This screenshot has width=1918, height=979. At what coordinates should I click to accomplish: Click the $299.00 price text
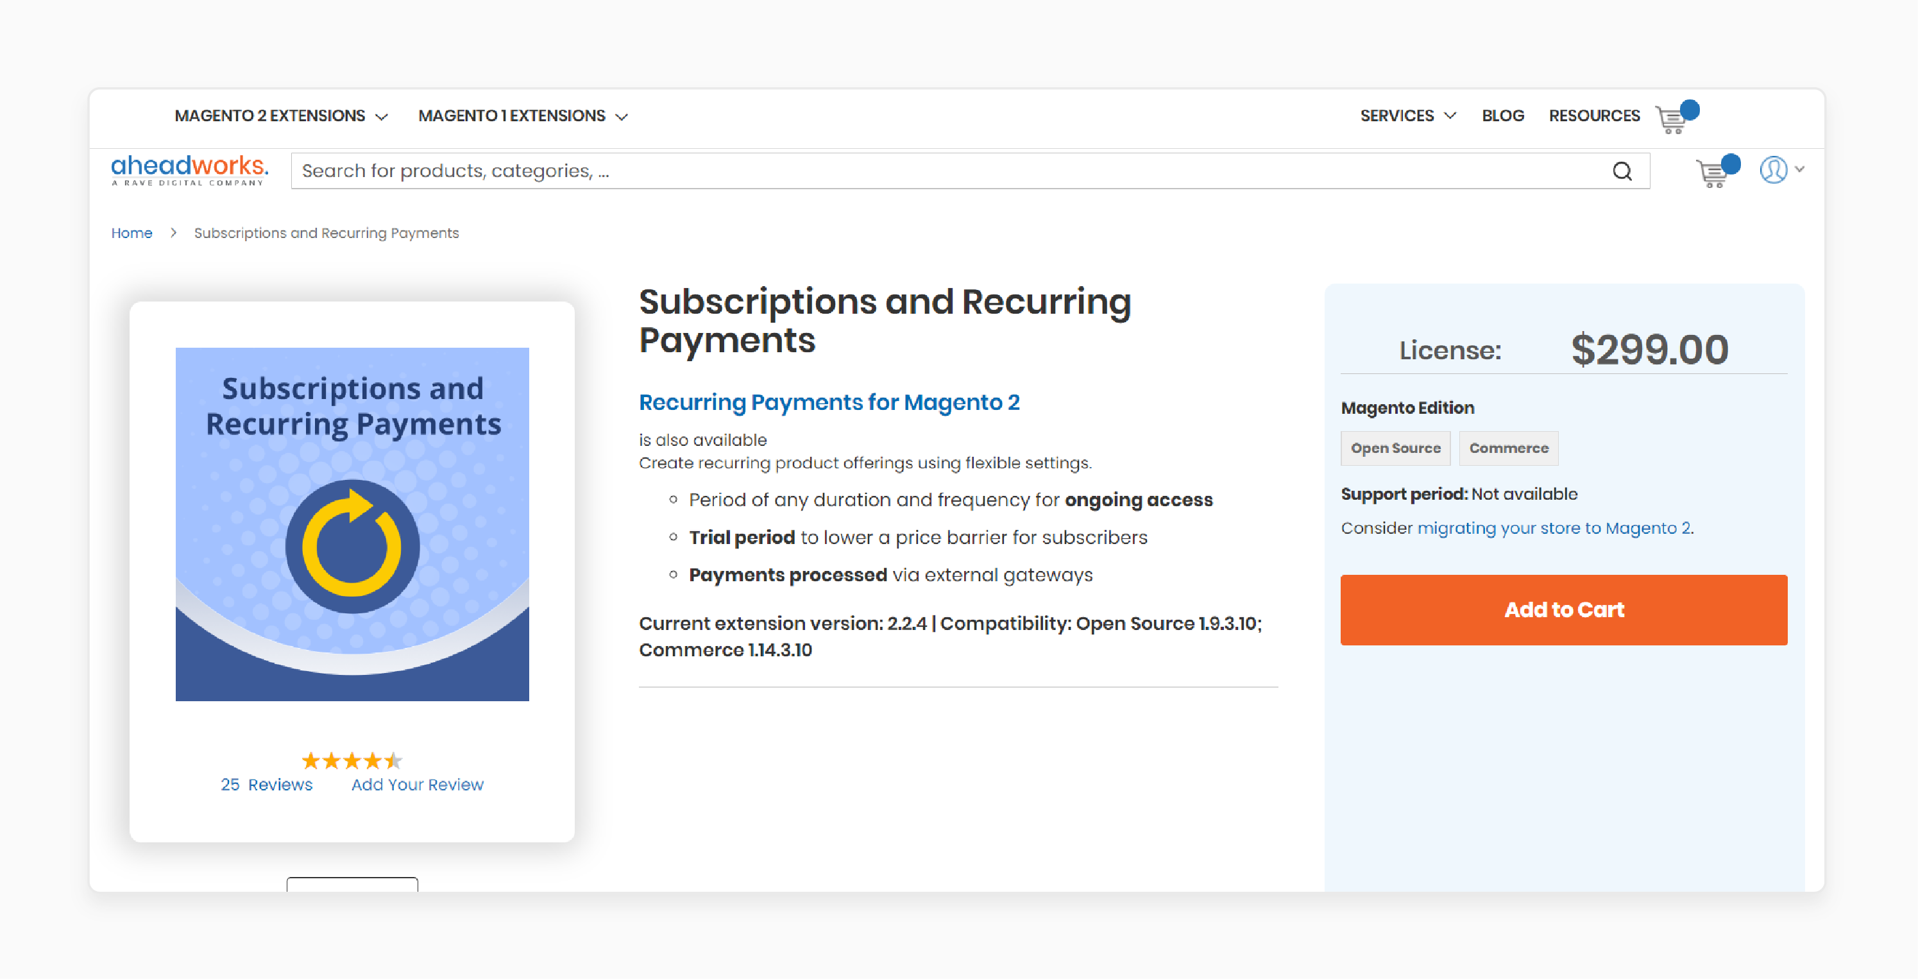point(1649,349)
